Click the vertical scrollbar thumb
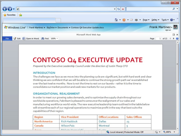This screenshot has width=181, height=136. pos(177,63)
